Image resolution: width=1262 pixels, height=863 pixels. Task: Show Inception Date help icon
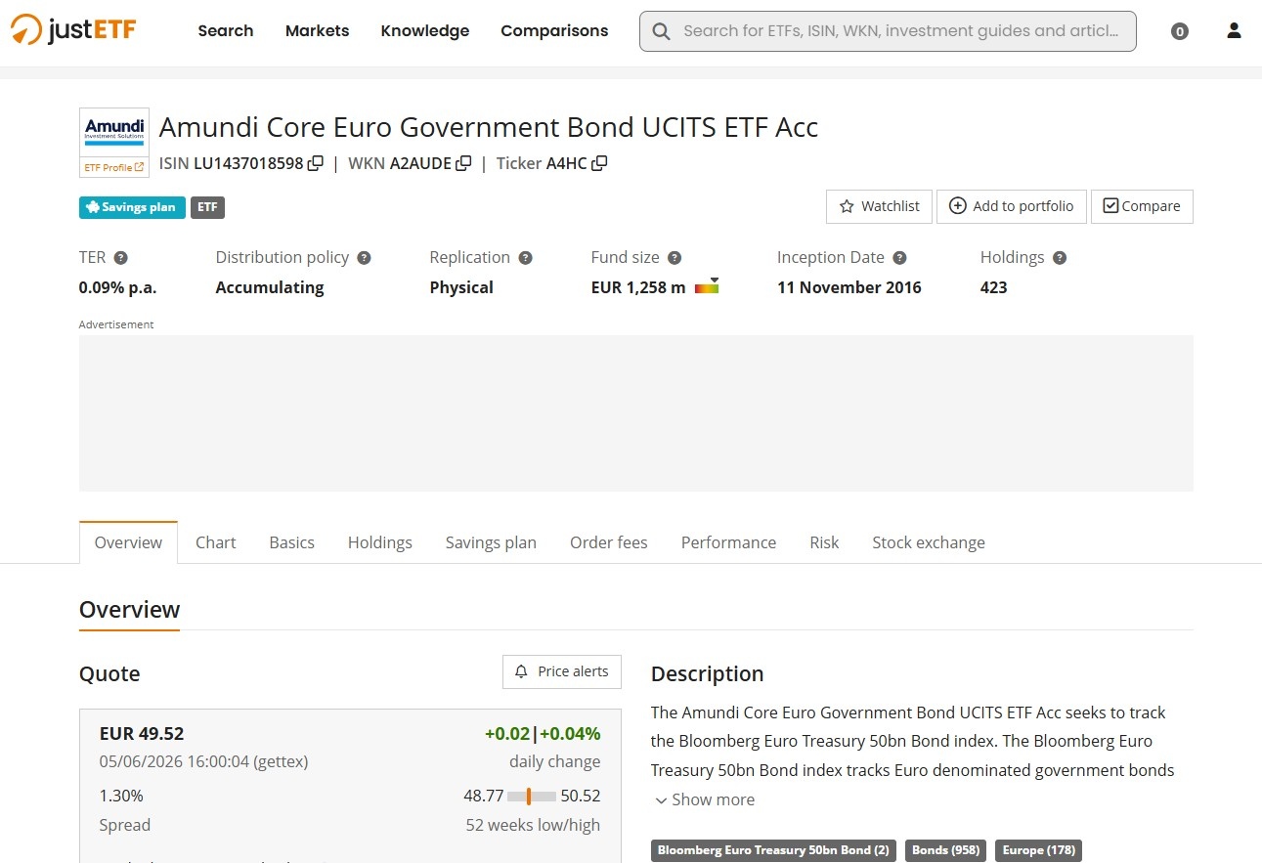click(x=899, y=258)
